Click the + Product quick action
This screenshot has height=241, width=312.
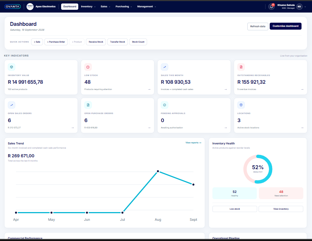pyautogui.click(x=77, y=42)
